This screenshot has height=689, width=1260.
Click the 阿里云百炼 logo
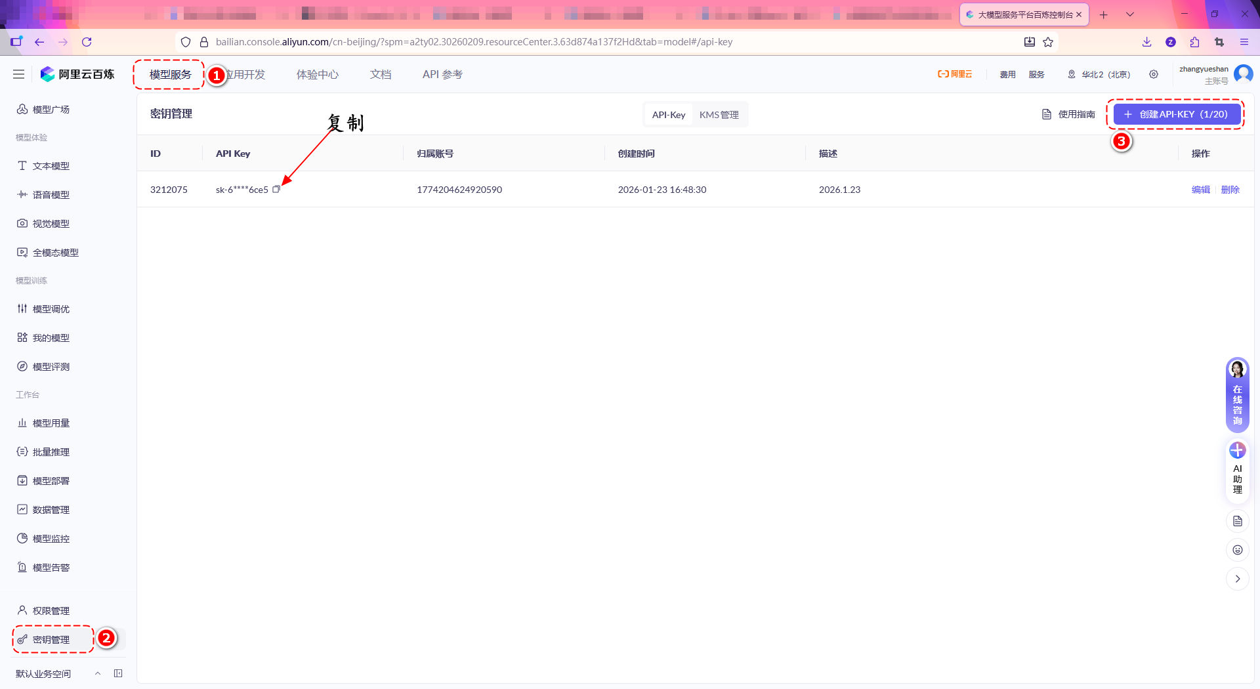77,75
